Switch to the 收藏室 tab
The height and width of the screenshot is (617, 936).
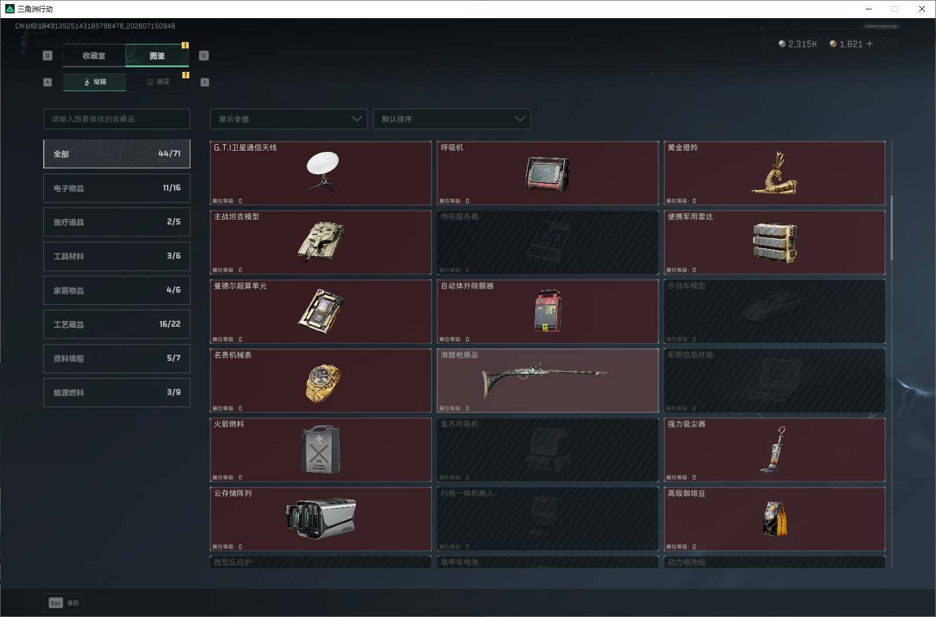point(94,56)
